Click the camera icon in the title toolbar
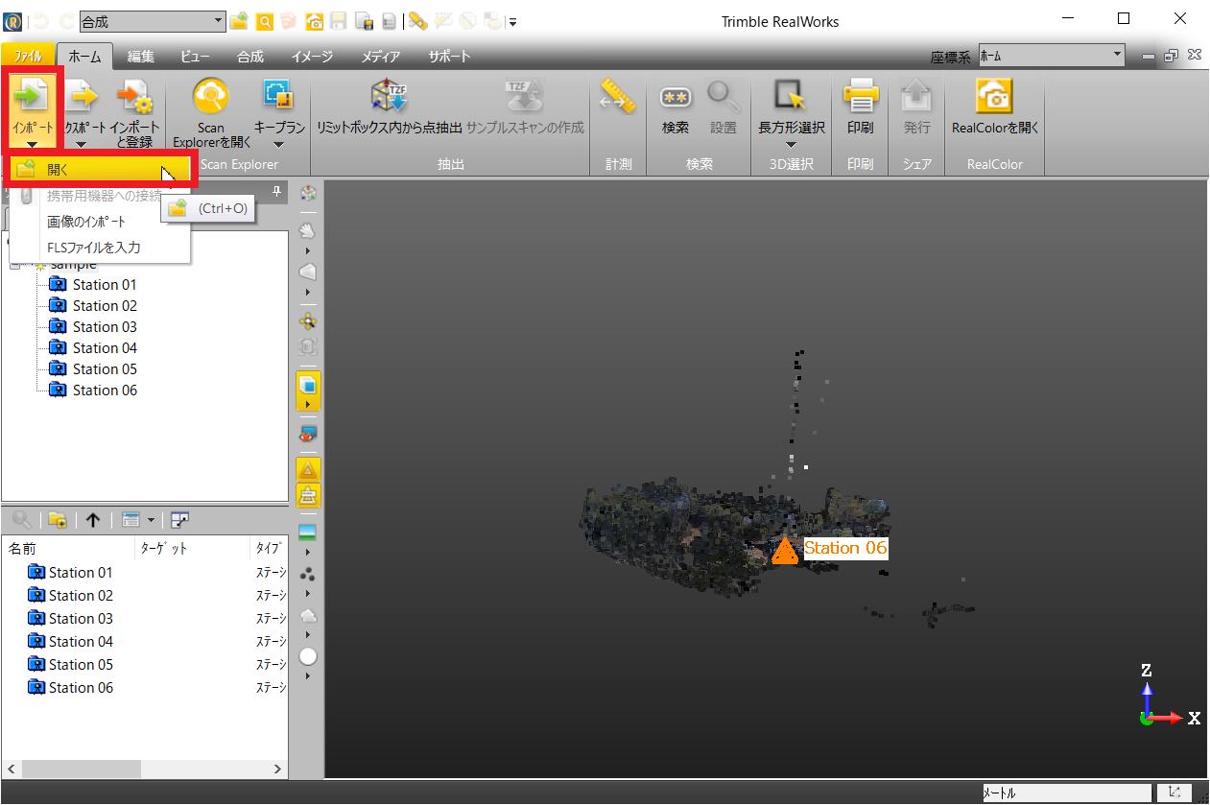 tap(314, 21)
